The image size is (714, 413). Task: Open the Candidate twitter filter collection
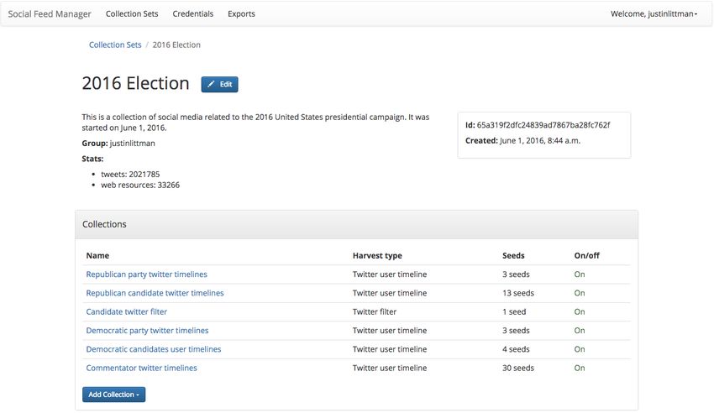click(x=127, y=311)
